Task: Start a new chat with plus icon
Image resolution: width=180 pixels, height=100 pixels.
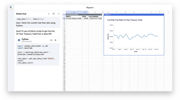Action: (49, 14)
